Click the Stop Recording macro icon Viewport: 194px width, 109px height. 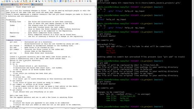pos(82,1)
